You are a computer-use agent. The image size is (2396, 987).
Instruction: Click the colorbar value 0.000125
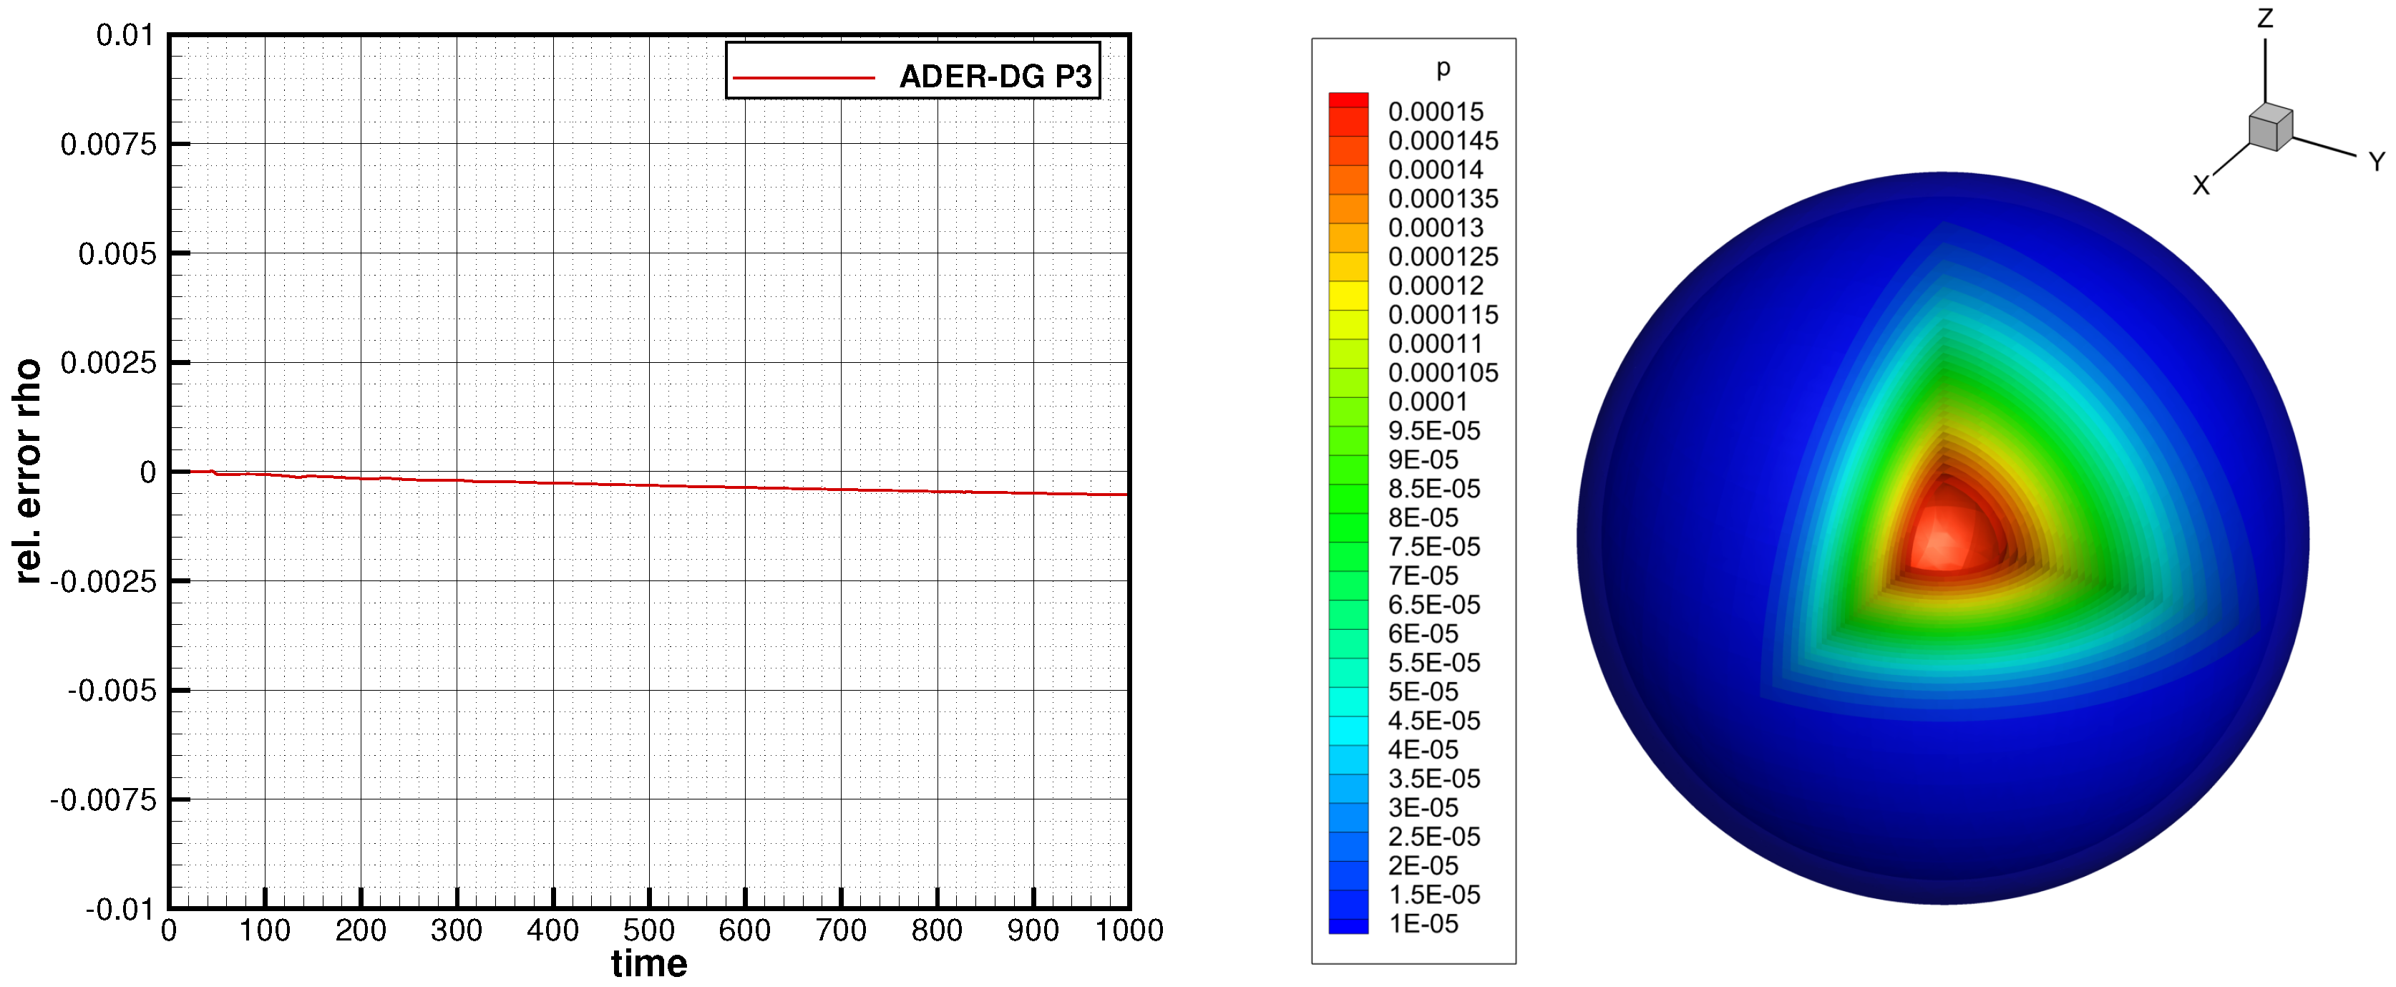[1443, 257]
